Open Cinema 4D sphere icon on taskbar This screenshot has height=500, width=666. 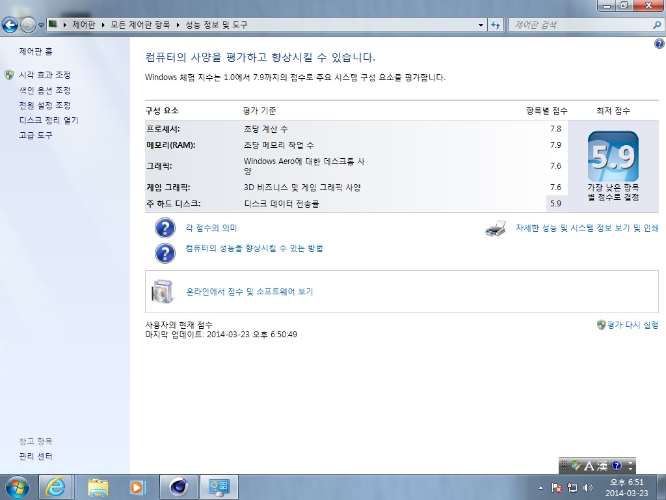(x=179, y=487)
